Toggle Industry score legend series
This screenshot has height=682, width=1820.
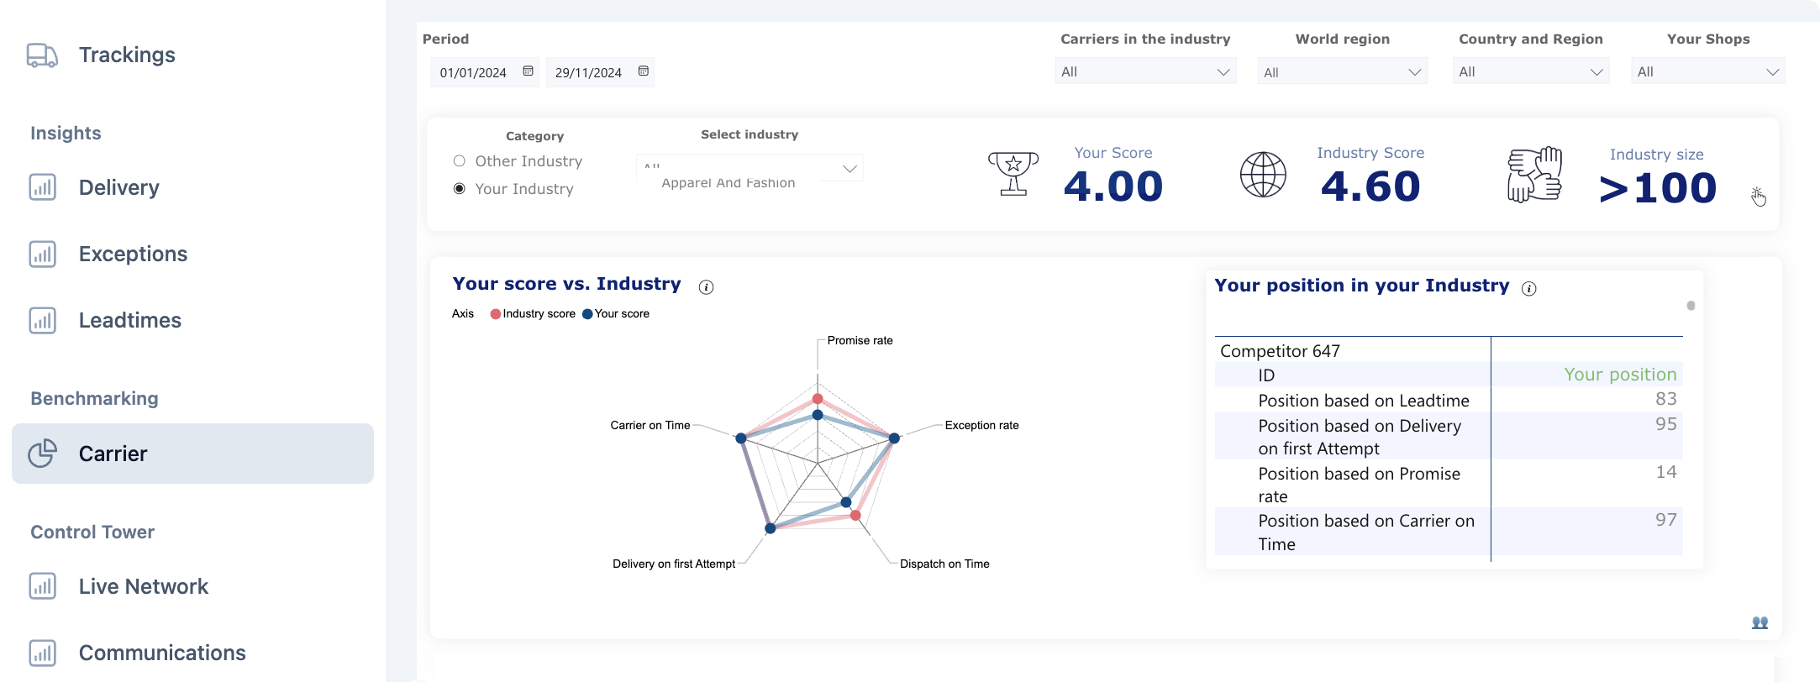point(533,314)
